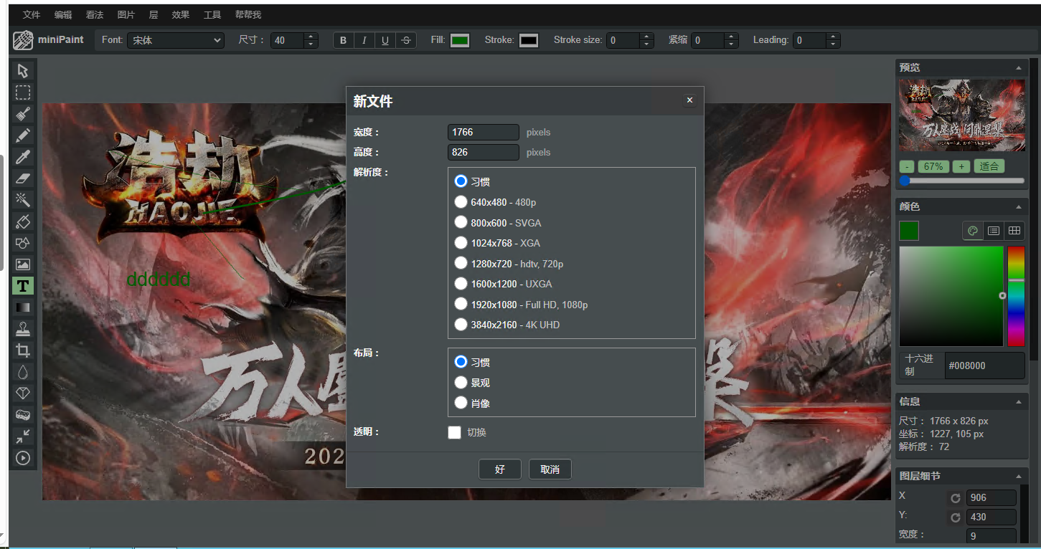Collapse the 信息 panel
The height and width of the screenshot is (549, 1041).
pos(1019,401)
